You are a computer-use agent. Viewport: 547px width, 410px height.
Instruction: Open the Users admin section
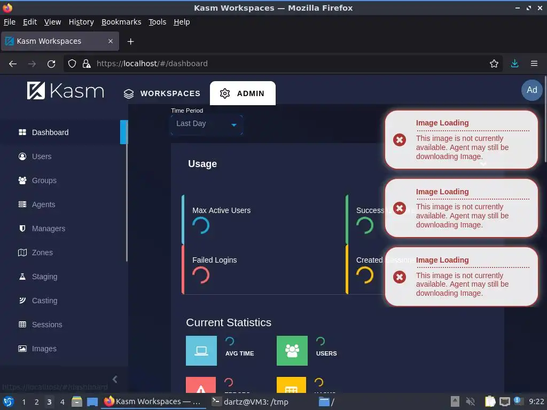pyautogui.click(x=63, y=156)
